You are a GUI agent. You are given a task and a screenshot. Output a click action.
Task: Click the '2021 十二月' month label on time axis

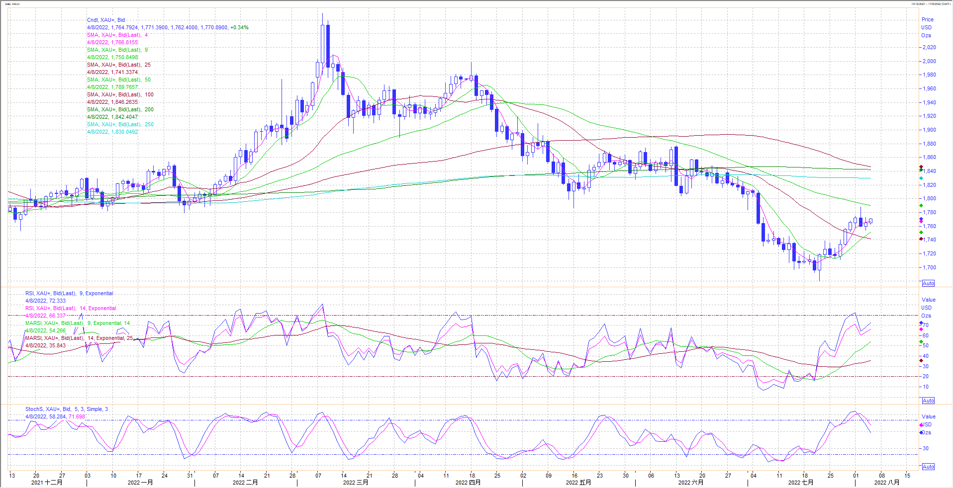coord(47,483)
